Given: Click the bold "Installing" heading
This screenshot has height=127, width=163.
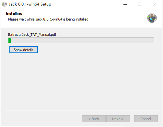Looking at the screenshot, I should point(14,13).
